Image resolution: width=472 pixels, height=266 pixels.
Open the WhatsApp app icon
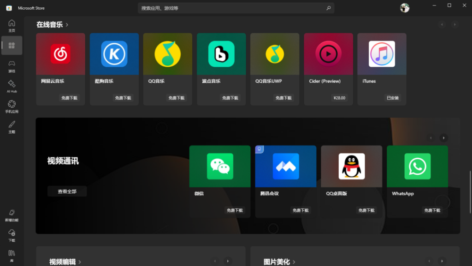coord(418,166)
